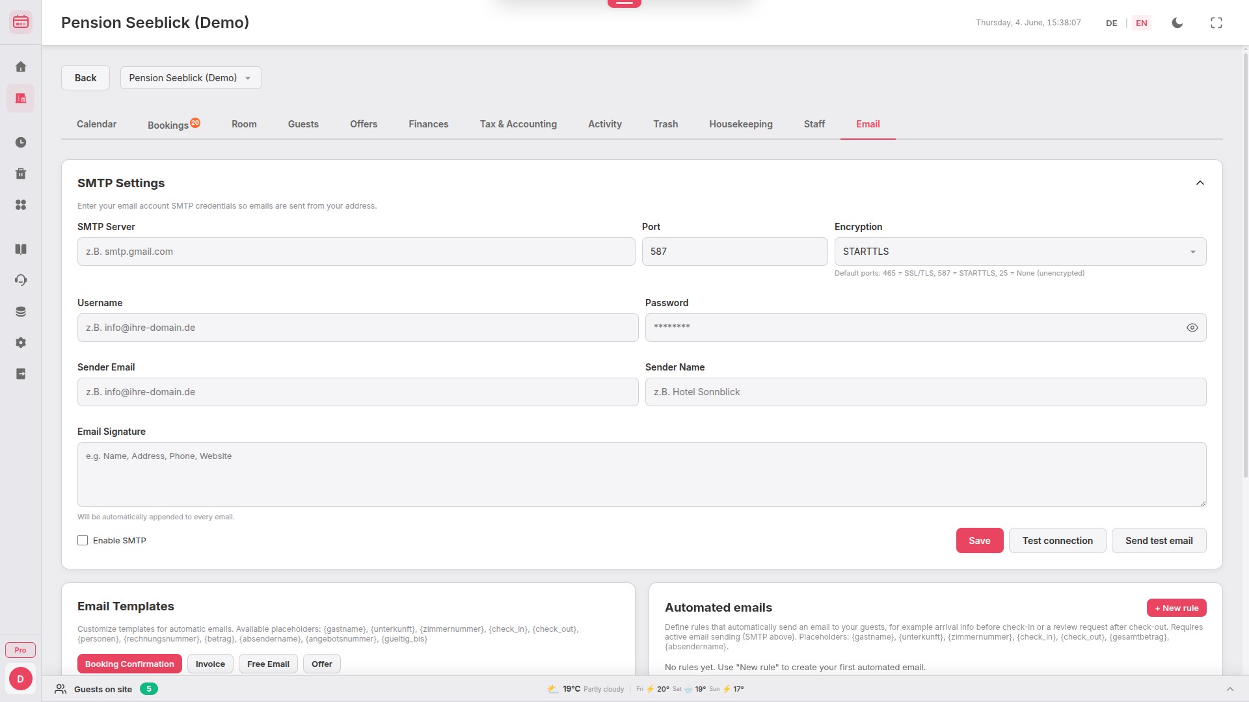1249x702 pixels.
Task: Click the user avatar D
Action: (21, 679)
